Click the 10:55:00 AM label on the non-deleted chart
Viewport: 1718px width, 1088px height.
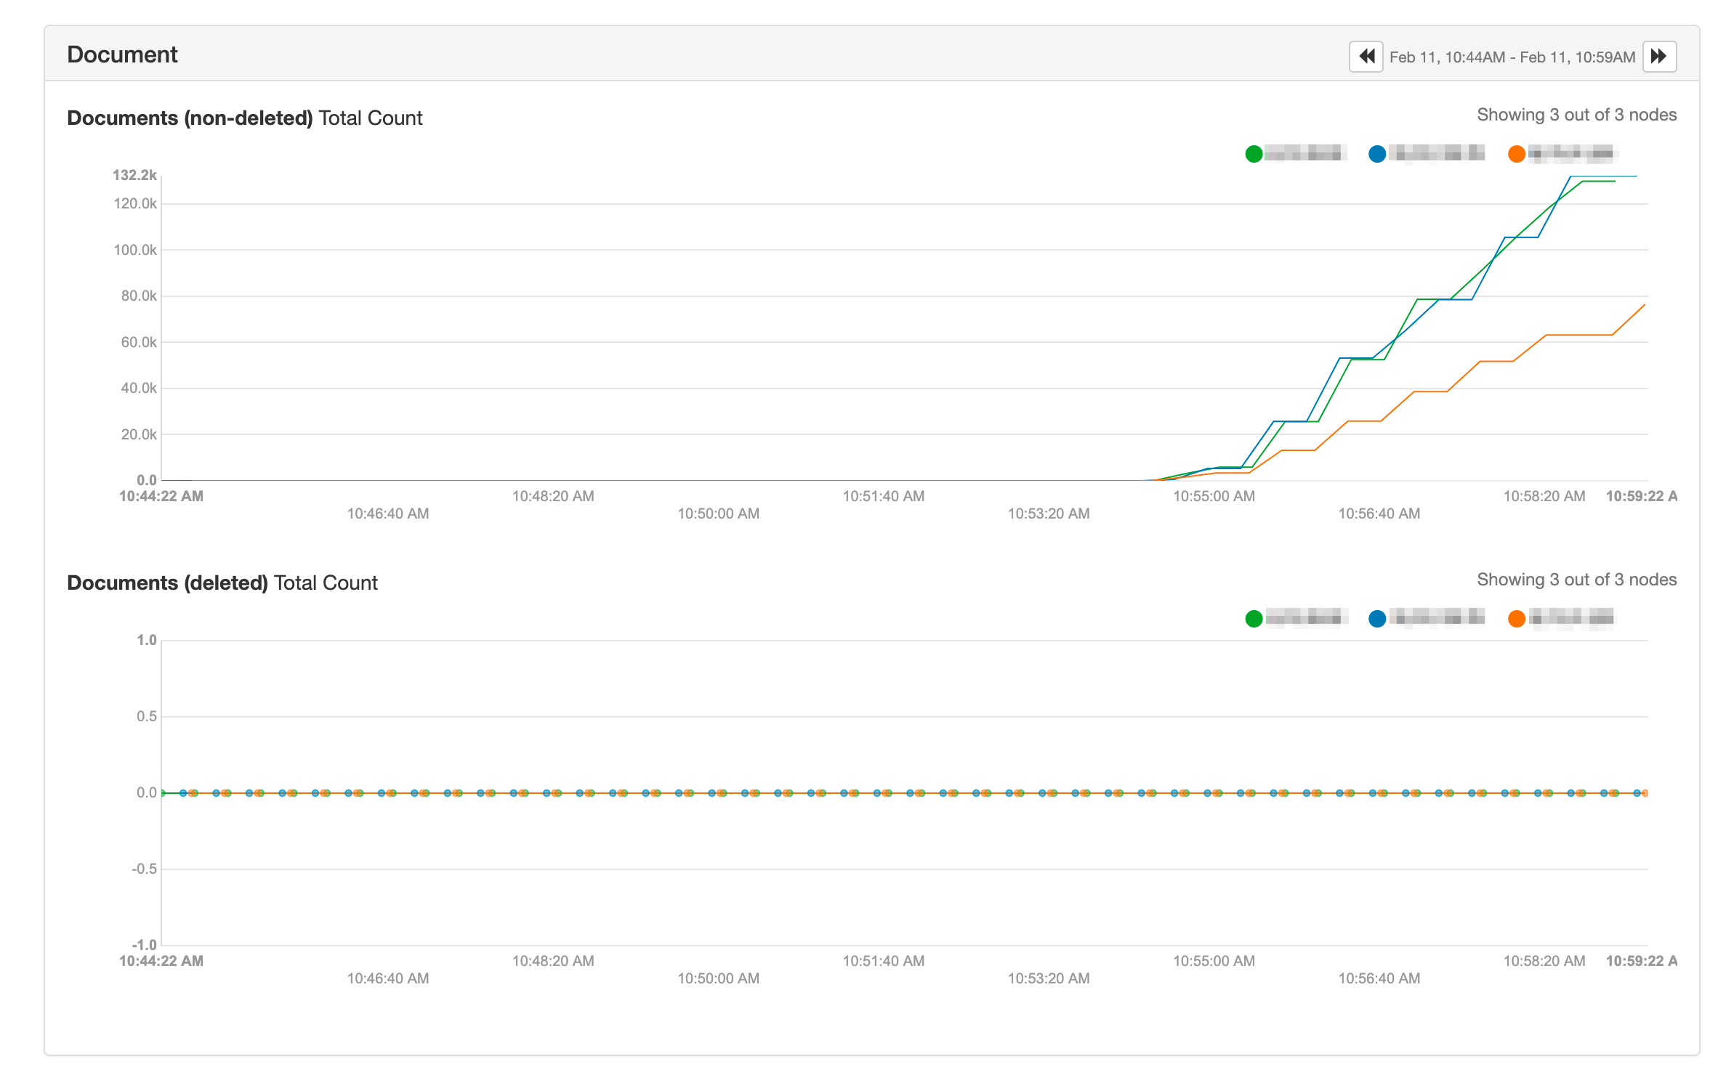pyautogui.click(x=1214, y=496)
